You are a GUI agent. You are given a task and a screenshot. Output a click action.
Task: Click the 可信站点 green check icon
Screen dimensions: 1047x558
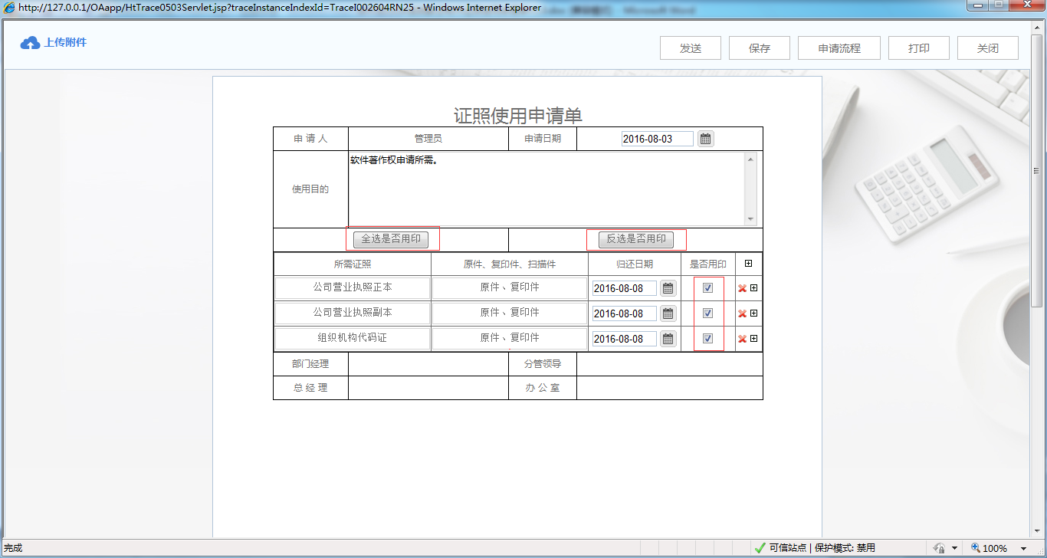tap(759, 547)
